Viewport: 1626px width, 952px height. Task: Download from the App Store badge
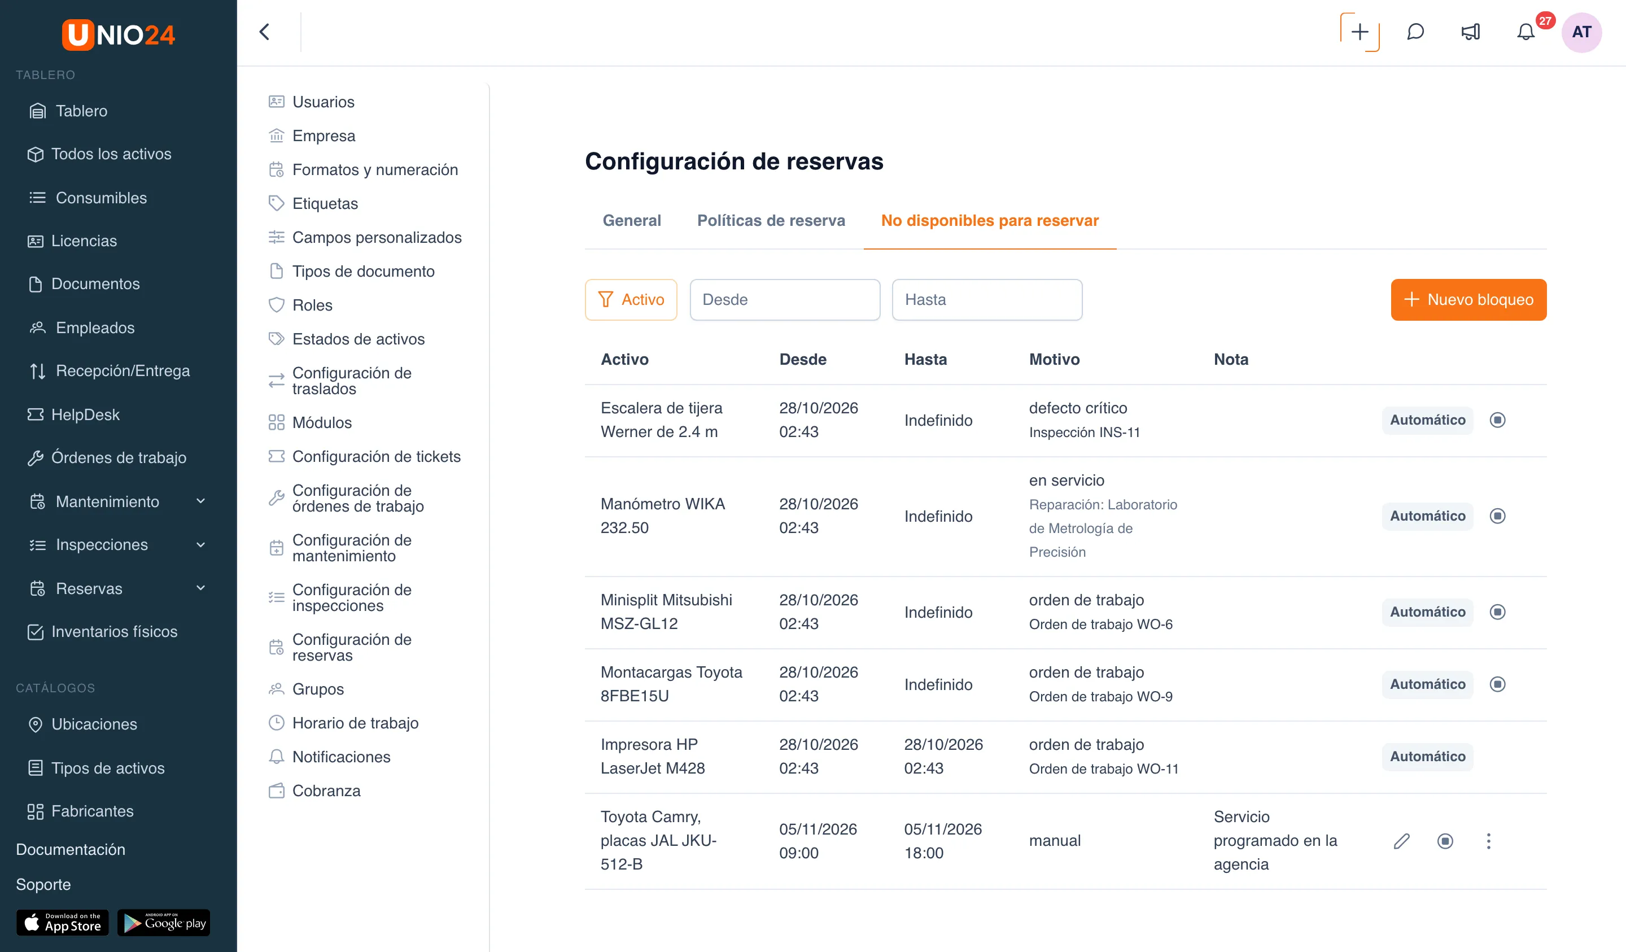tap(63, 922)
